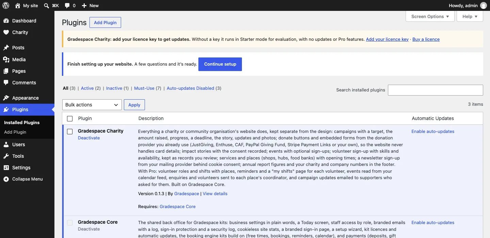Click the Version 0.1.3 text
The height and width of the screenshot is (238, 490).
(x=151, y=193)
